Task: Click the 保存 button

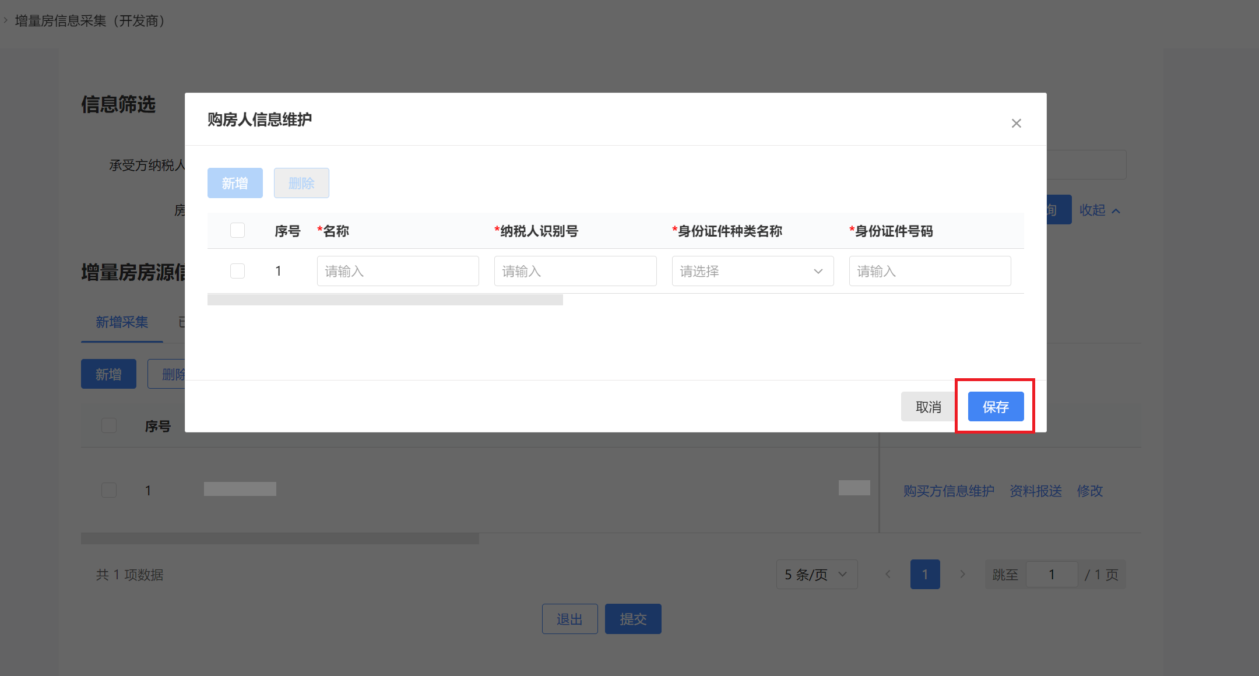Action: tap(996, 407)
